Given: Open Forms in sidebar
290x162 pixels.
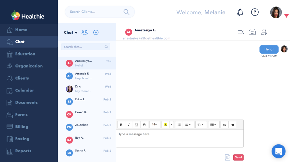Looking at the screenshot, I should [29, 114].
